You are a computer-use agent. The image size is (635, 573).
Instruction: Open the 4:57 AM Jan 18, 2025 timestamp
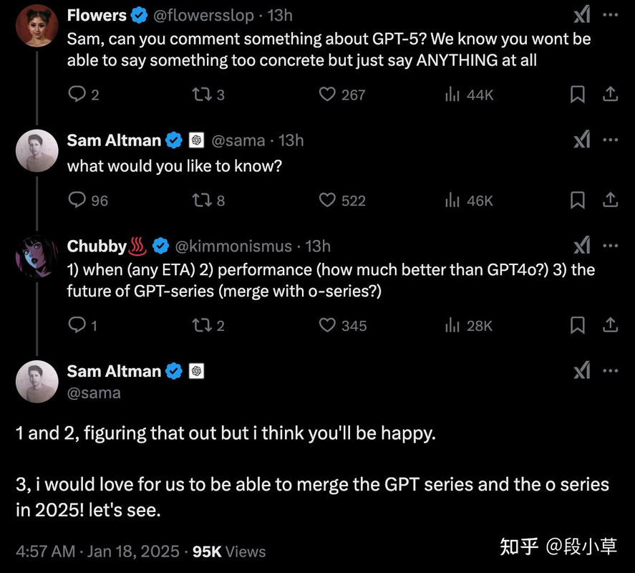point(97,552)
